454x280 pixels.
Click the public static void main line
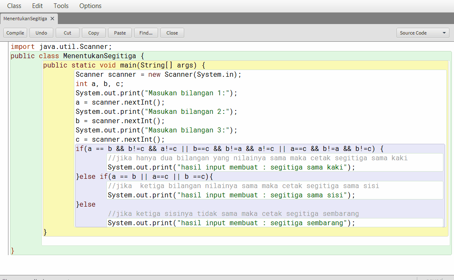pyautogui.click(x=124, y=65)
